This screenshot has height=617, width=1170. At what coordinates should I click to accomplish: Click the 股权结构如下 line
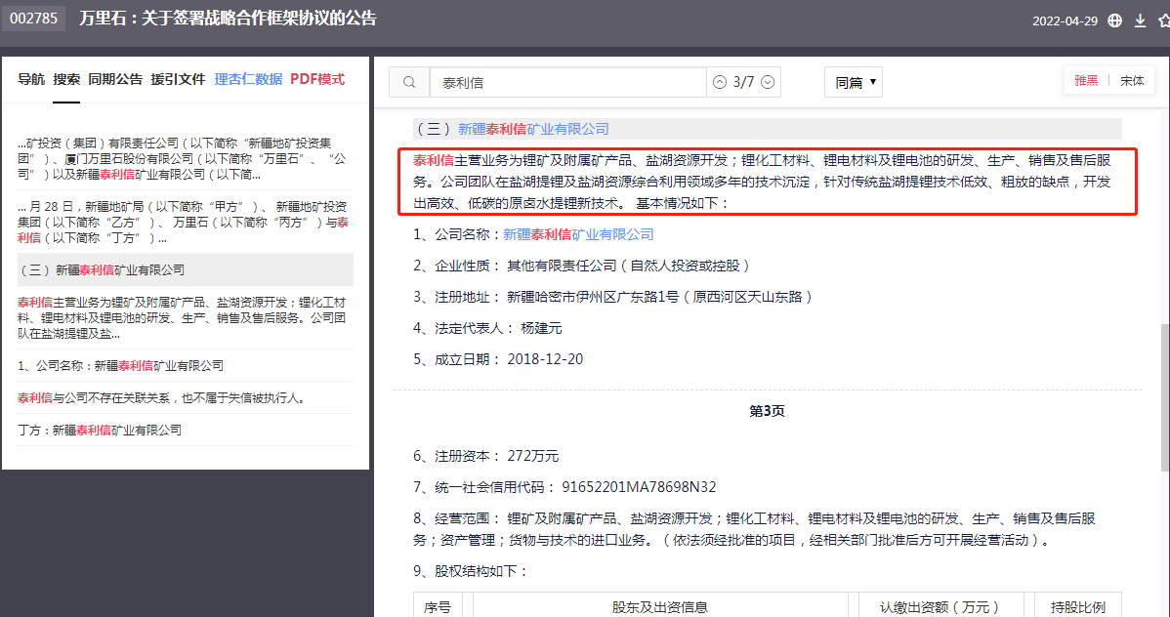tap(471, 571)
